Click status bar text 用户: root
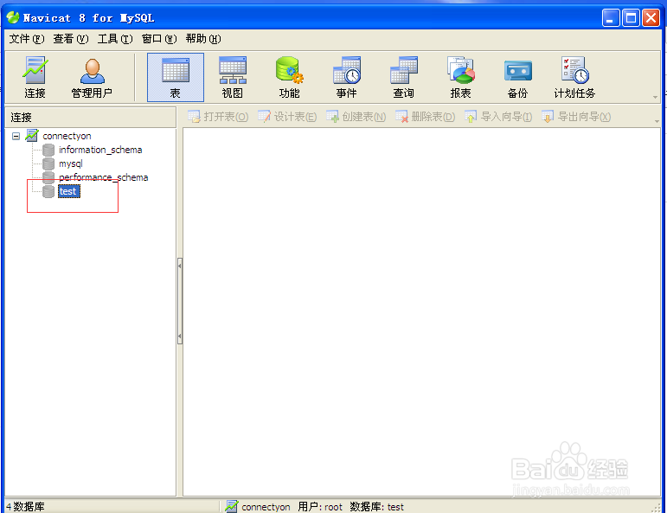Viewport: 667px width, 513px height. [x=320, y=507]
